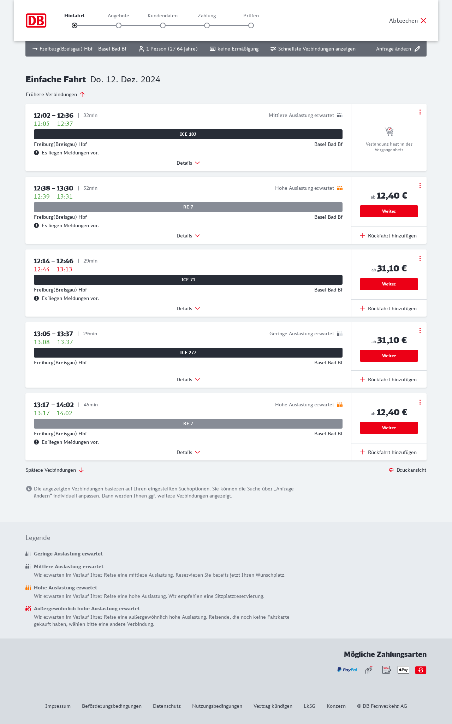
Task: Select the Prüfen step circle
Action: pos(251,25)
